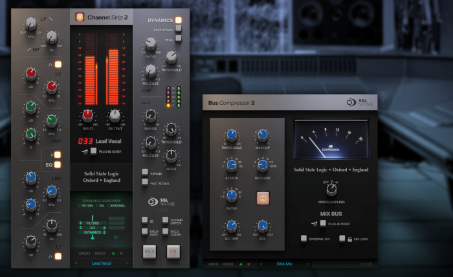Enable MIX LOCK in Bus Compressor
The width and height of the screenshot is (453, 277).
point(342,239)
